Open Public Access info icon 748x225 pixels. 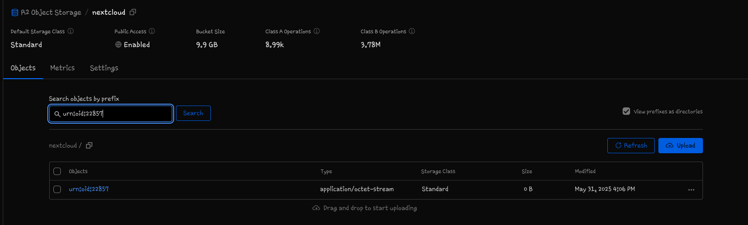pos(152,31)
